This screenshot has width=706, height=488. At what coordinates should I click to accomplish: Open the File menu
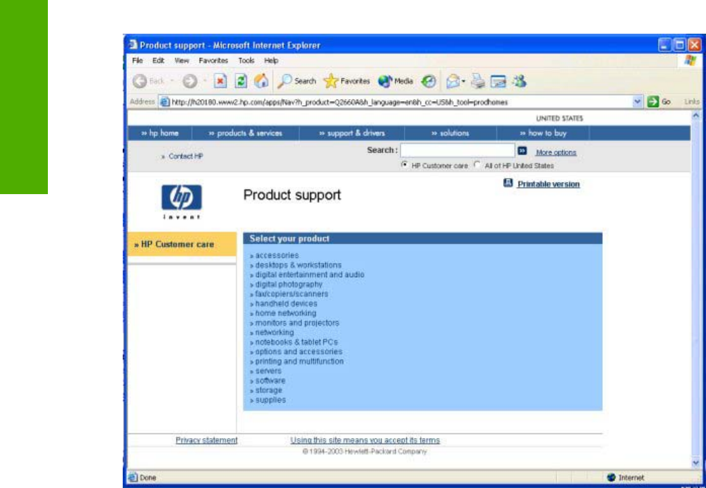[x=138, y=60]
